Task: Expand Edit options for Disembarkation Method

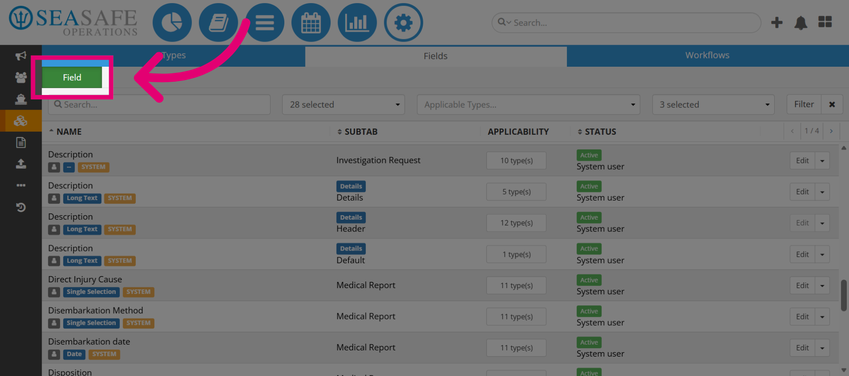Action: coord(822,317)
